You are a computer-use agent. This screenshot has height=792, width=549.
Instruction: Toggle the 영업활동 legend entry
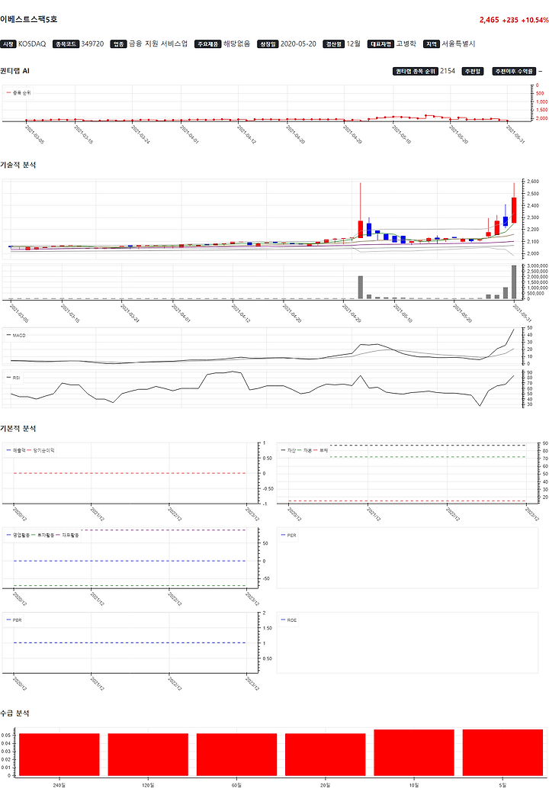click(x=18, y=535)
